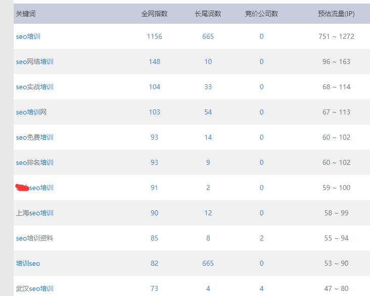The height and width of the screenshot is (296, 370).
Task: Click bidding company count 2 for seo培训资料
Action: tap(261, 238)
